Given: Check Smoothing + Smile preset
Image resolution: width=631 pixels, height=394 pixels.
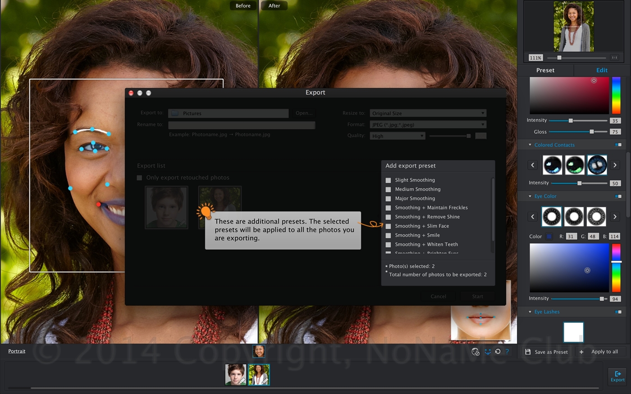Looking at the screenshot, I should (388, 235).
